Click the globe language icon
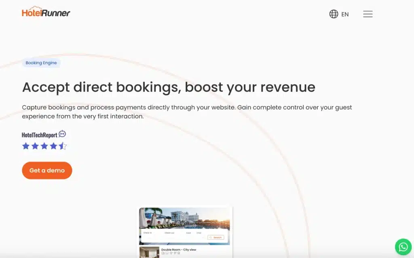Viewport: 414px width, 258px height. [x=333, y=14]
